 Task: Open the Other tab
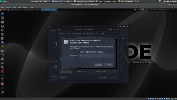[x=102, y=34]
